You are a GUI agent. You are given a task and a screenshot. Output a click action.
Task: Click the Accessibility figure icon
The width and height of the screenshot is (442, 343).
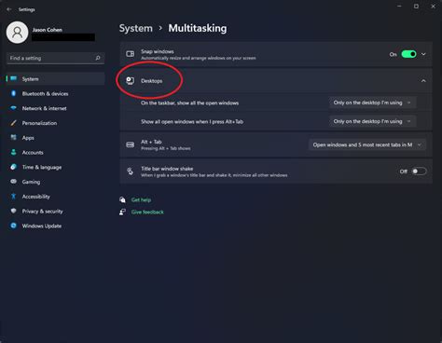(14, 196)
